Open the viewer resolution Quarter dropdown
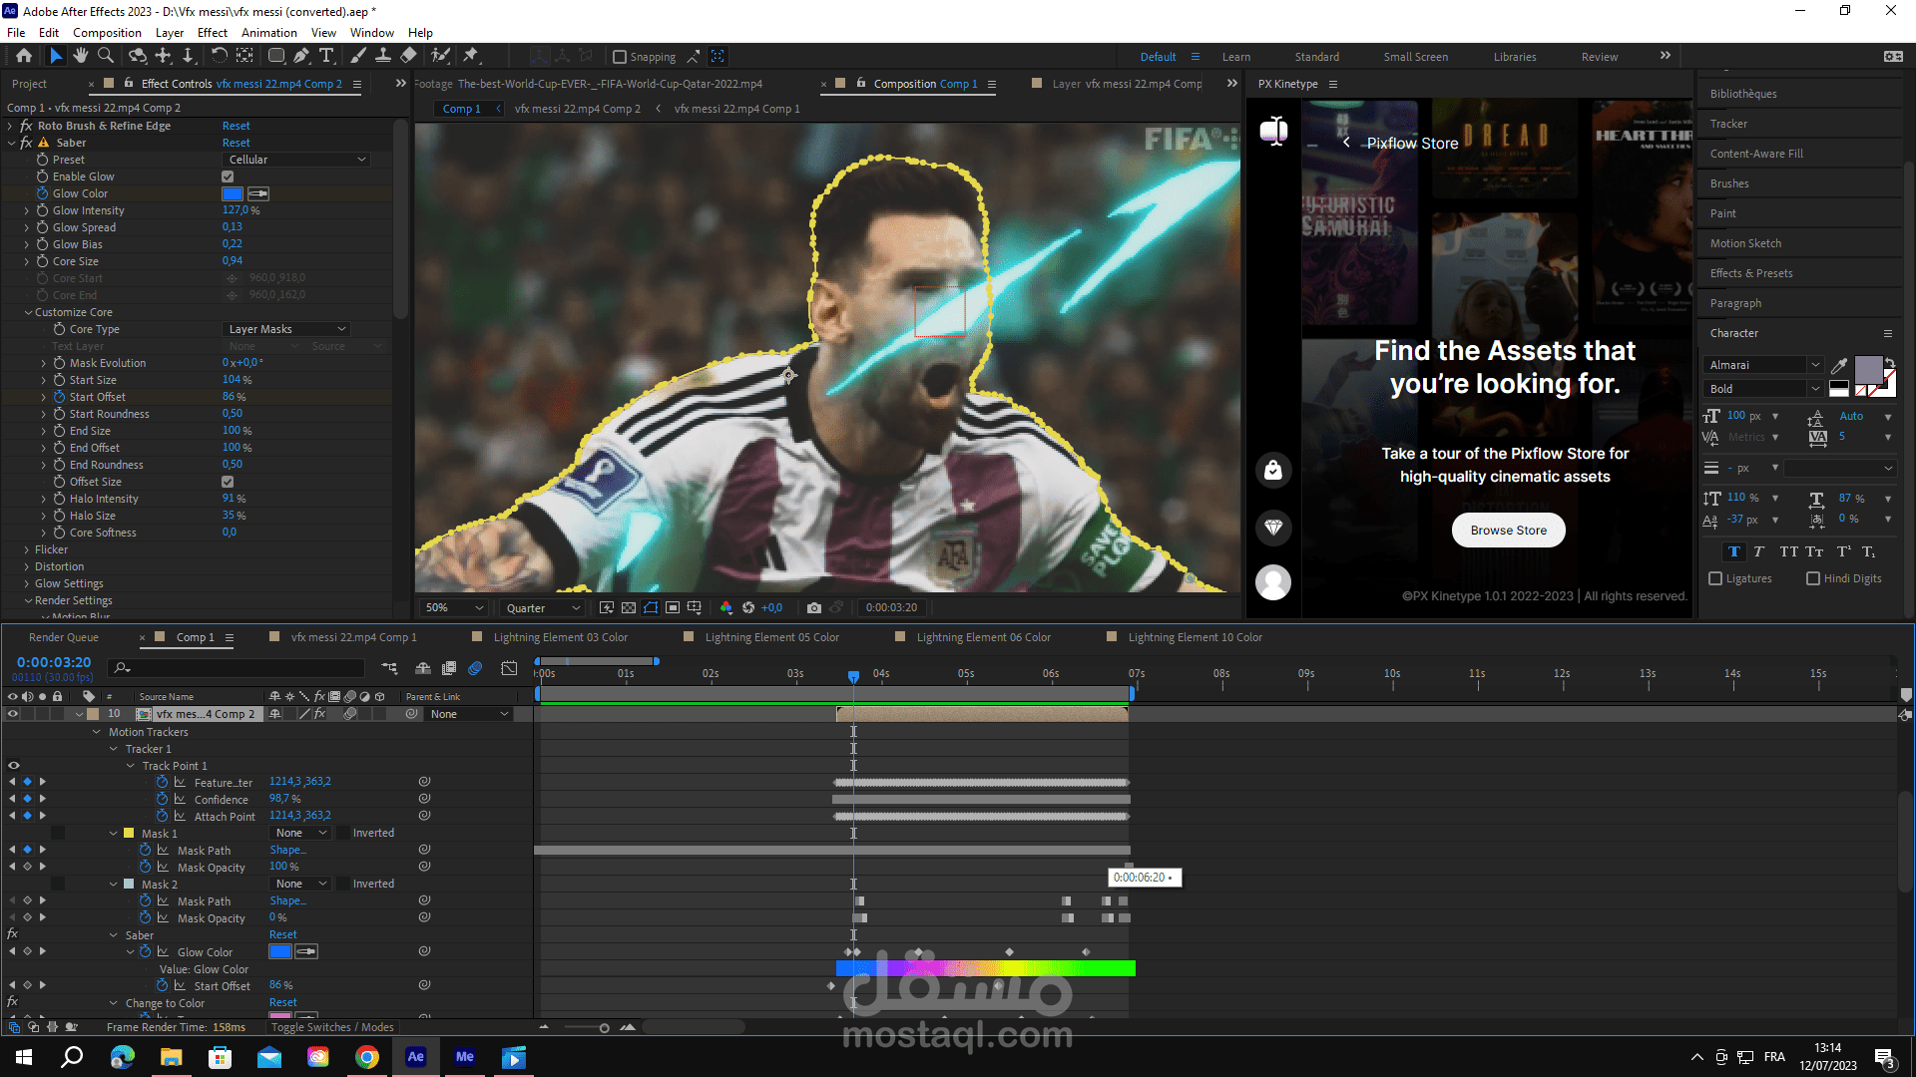Screen dimensions: 1916x1077 pos(542,607)
